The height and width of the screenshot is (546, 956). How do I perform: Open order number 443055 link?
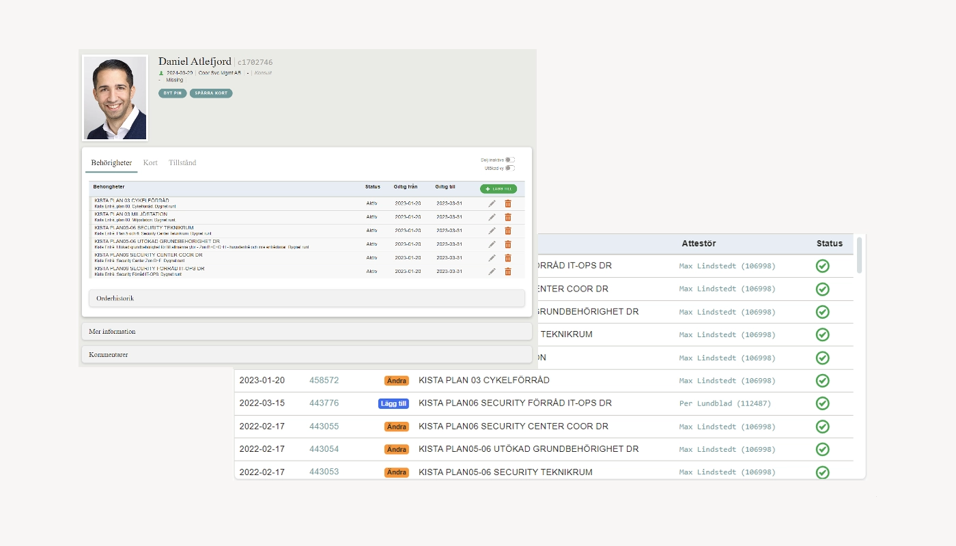(324, 427)
